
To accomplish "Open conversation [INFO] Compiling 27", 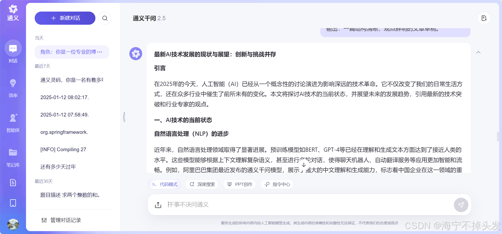I will (x=72, y=149).
